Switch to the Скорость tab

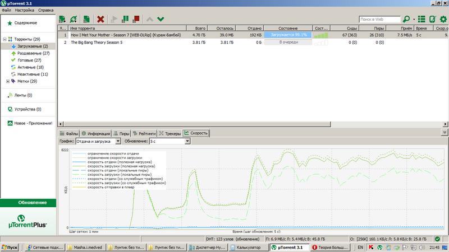[x=196, y=133]
